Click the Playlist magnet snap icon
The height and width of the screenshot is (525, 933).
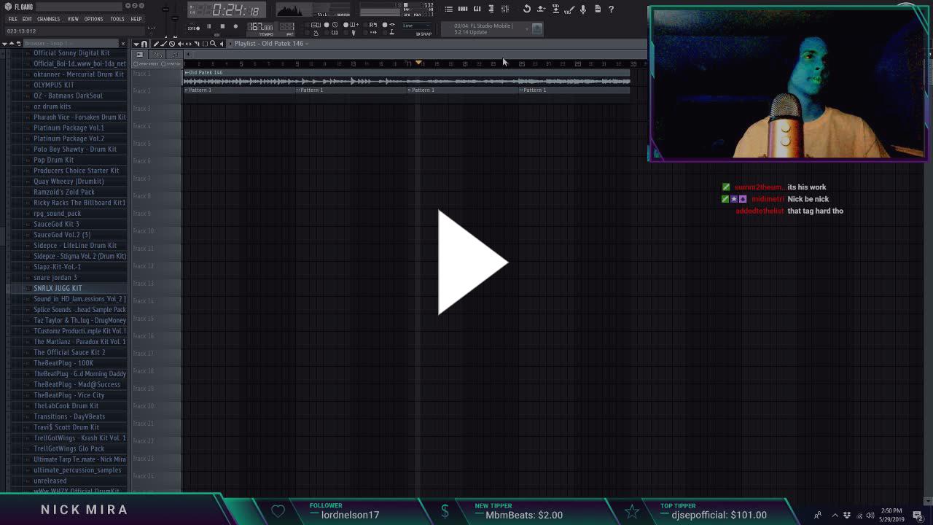(144, 44)
